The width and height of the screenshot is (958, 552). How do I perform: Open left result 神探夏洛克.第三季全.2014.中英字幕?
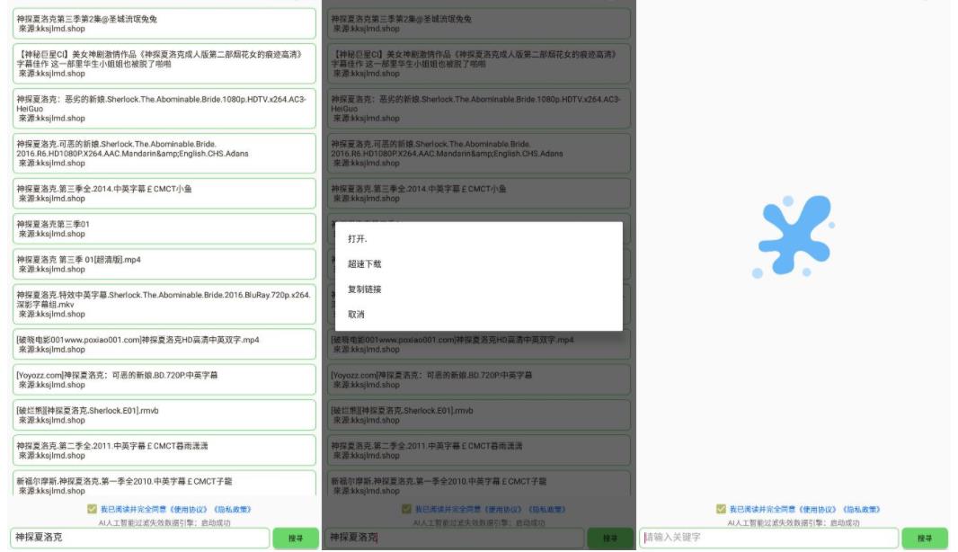(164, 193)
